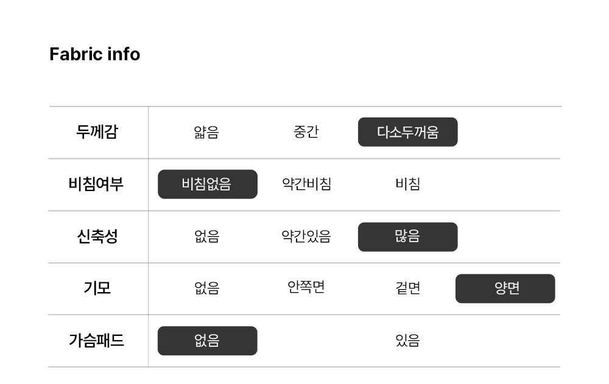Click the highlighted 양면 option
Screen dimensions: 609x384
pos(505,288)
